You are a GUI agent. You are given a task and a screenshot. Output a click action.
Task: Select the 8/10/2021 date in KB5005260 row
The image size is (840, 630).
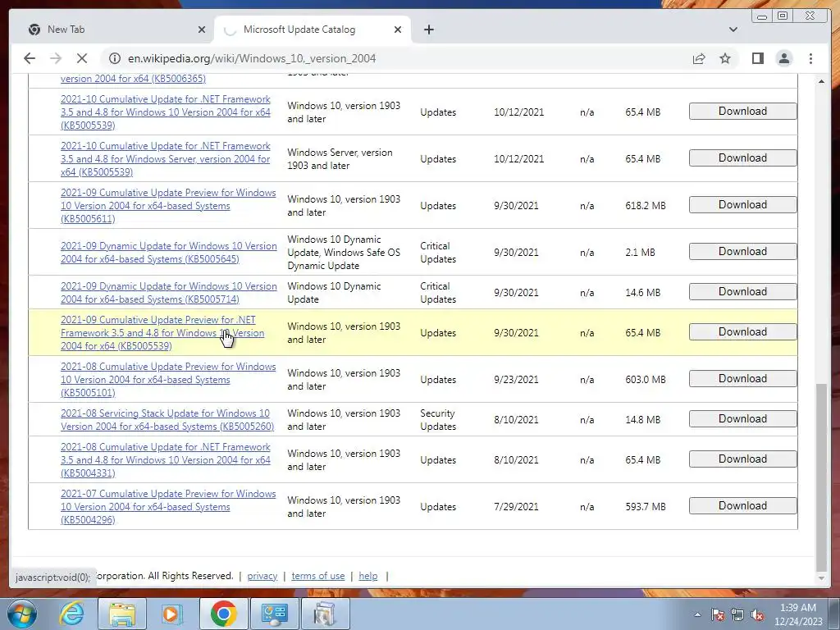pos(516,419)
